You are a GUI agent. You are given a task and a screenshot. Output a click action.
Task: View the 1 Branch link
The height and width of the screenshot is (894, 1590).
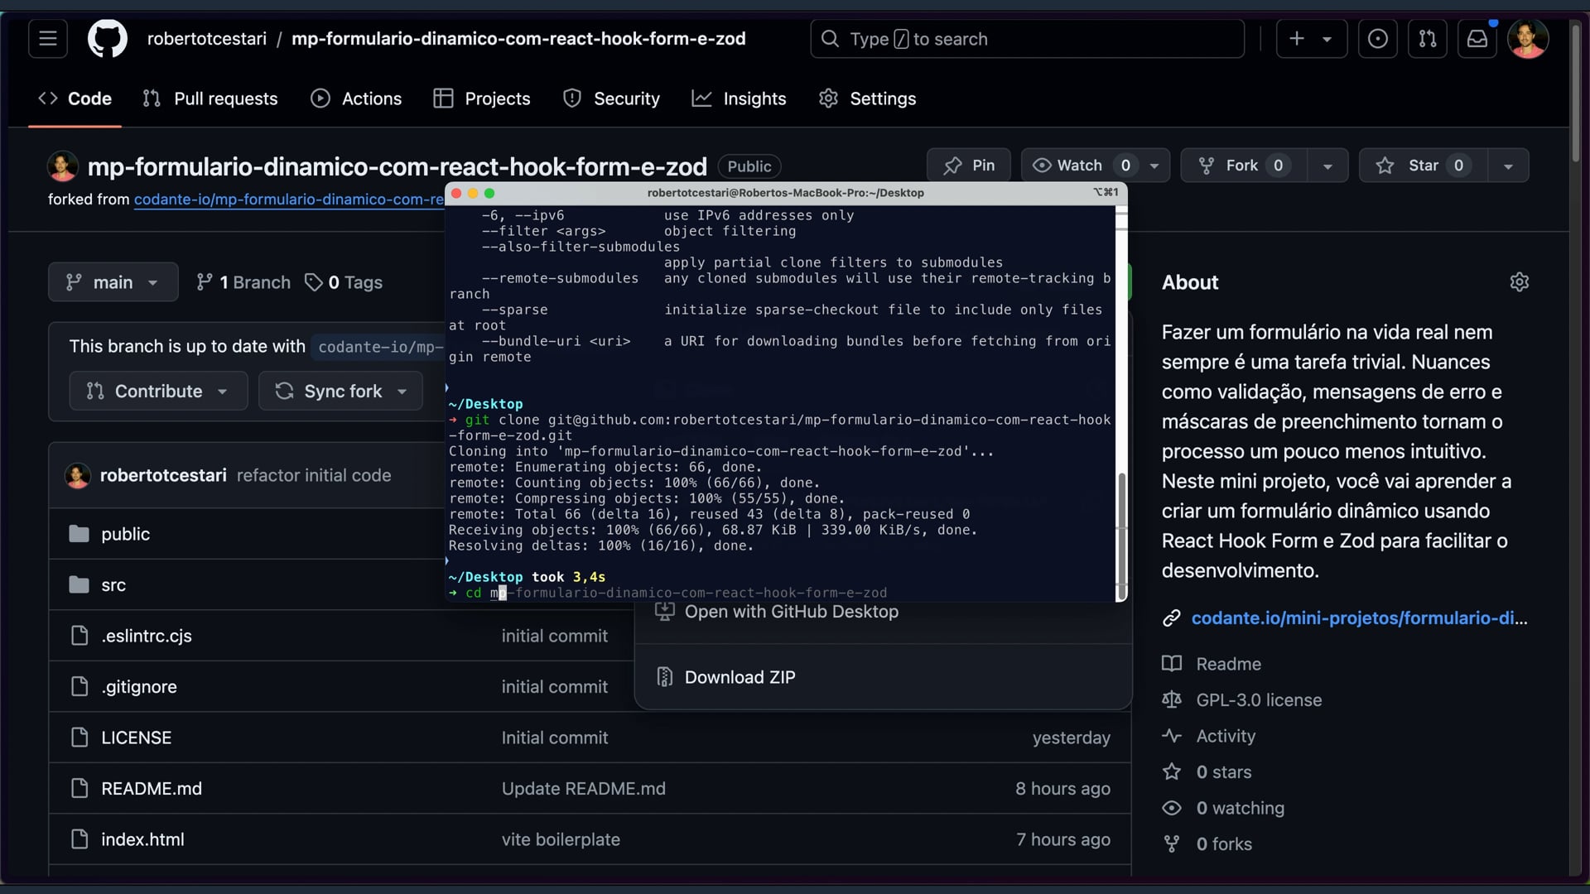[x=243, y=282]
